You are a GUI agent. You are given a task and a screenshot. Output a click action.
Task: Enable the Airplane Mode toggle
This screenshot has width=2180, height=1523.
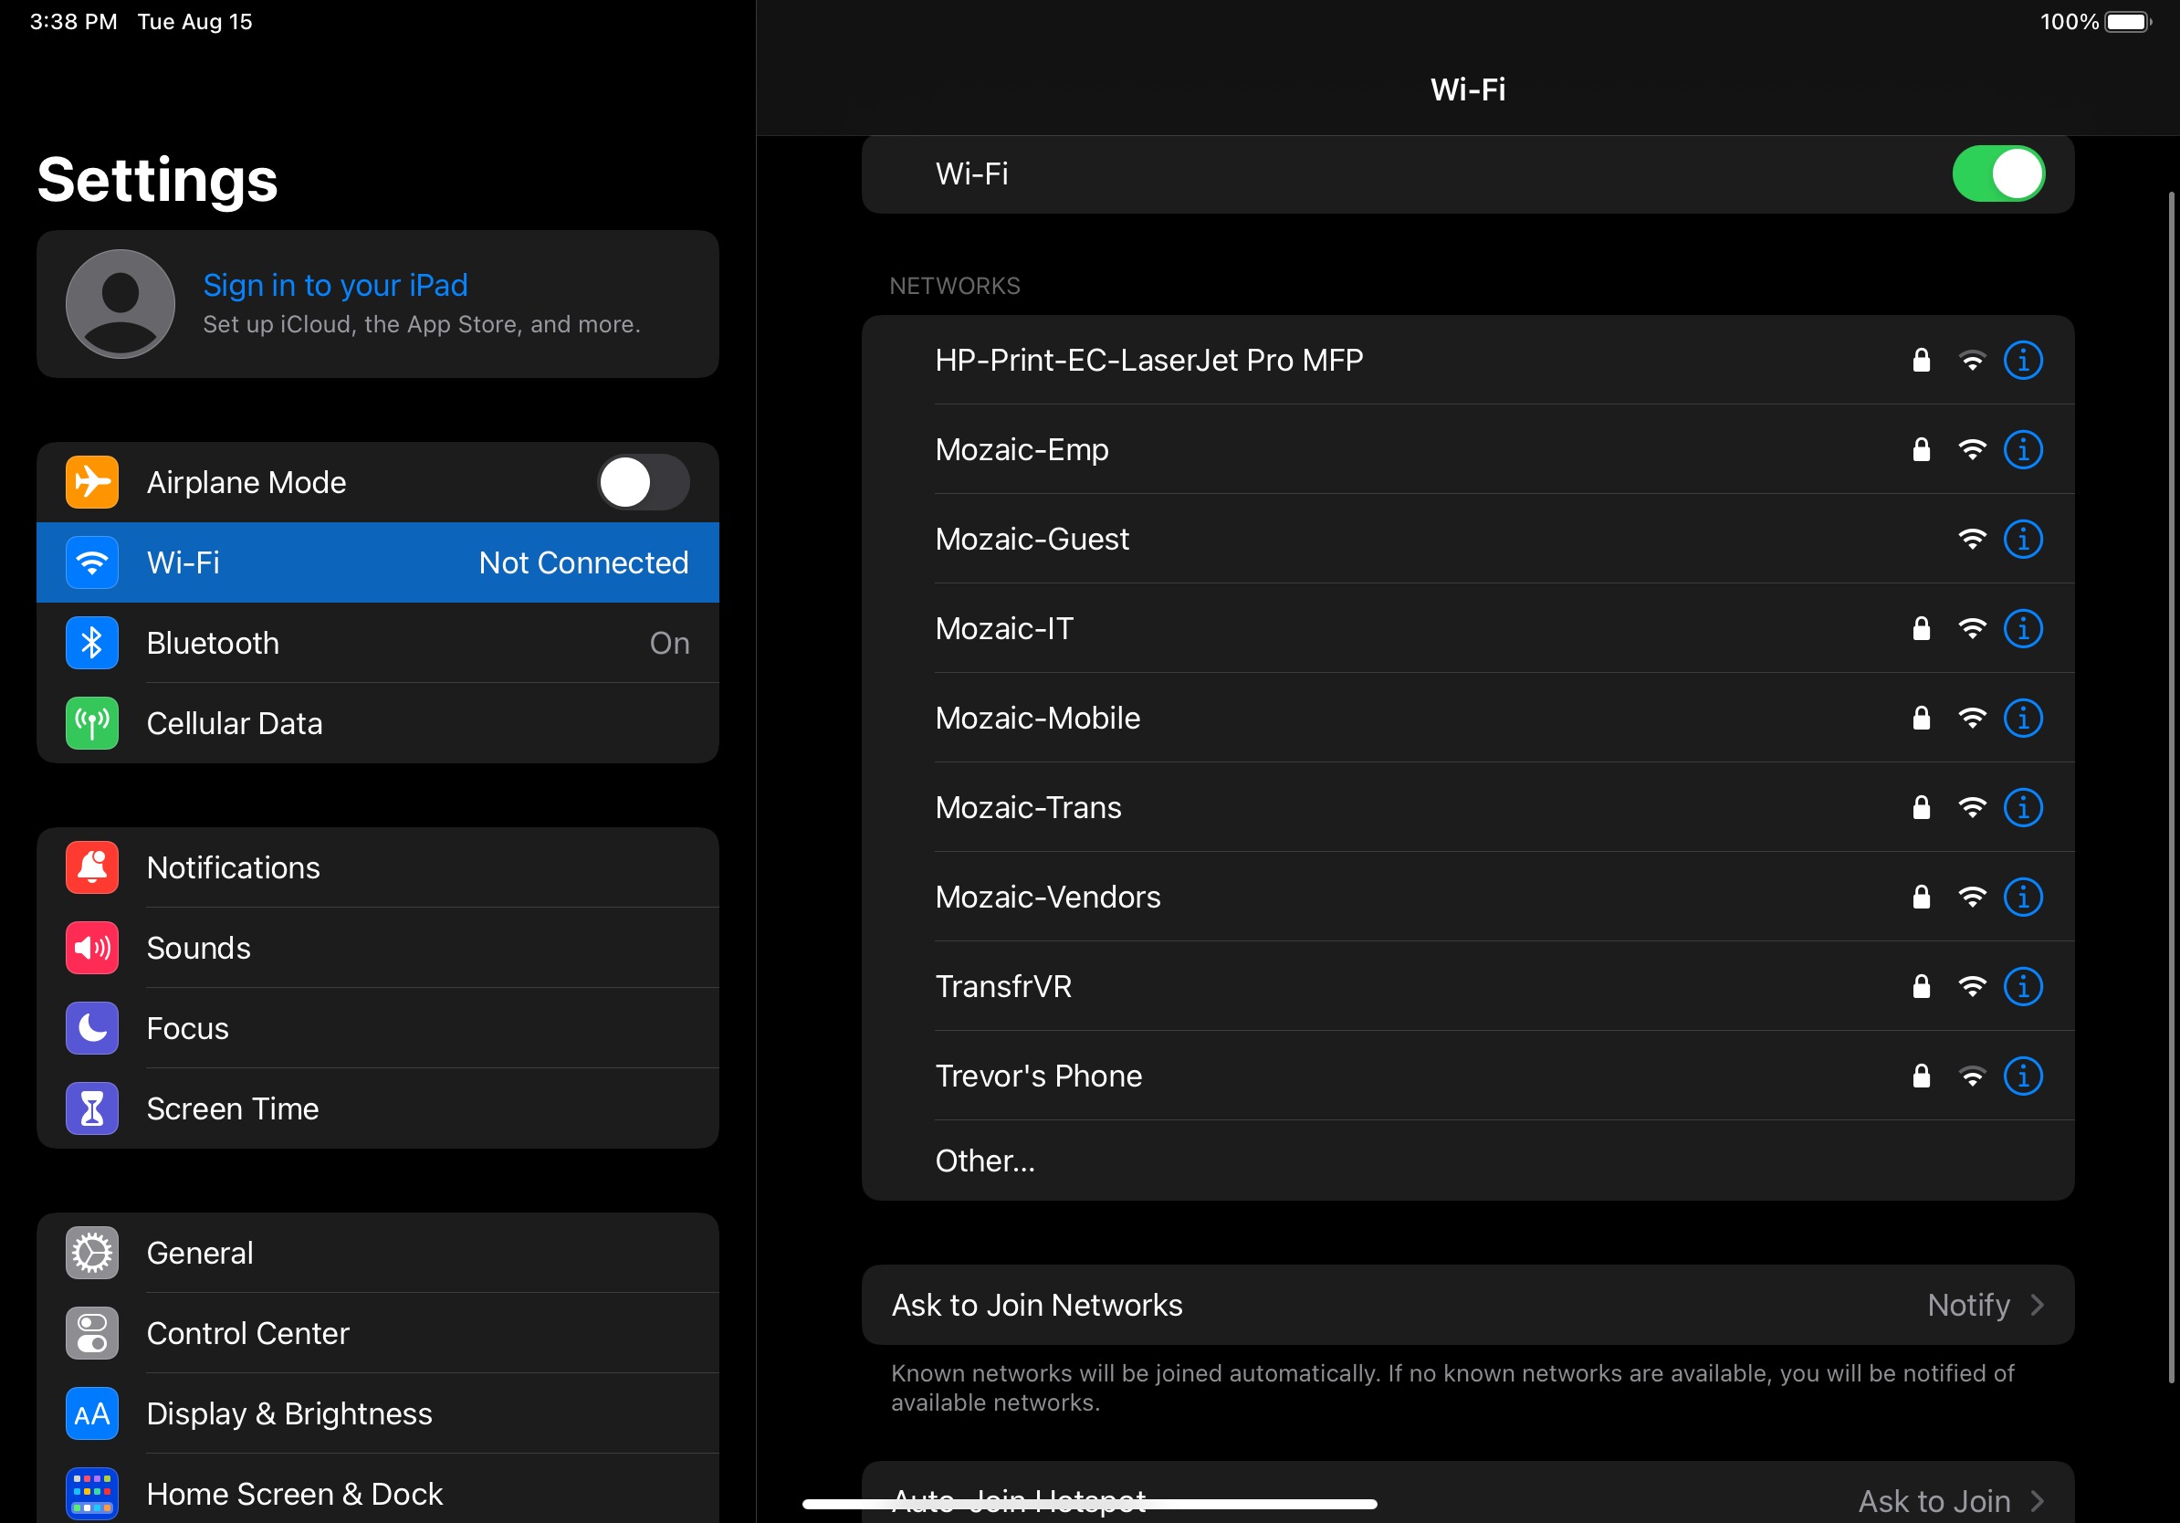643,482
